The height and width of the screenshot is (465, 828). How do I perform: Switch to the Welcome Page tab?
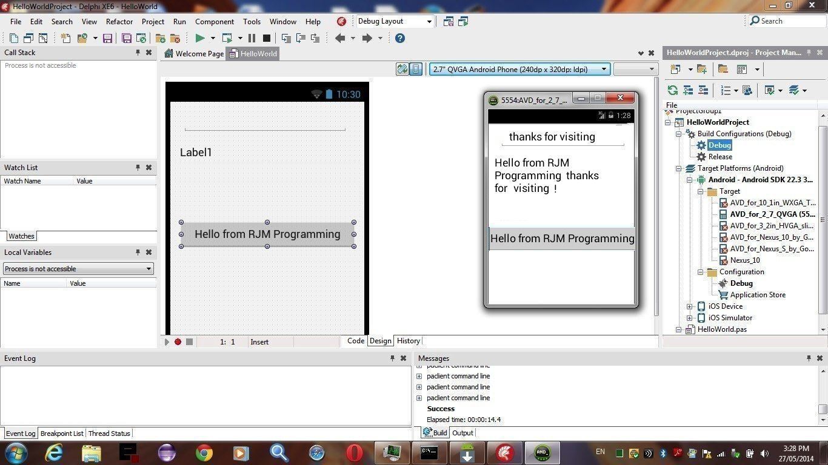pyautogui.click(x=194, y=53)
